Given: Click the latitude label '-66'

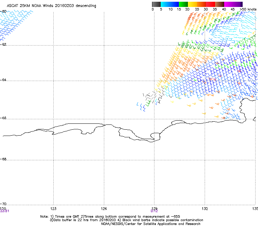Looking at the screenshot, I should point(3,118).
